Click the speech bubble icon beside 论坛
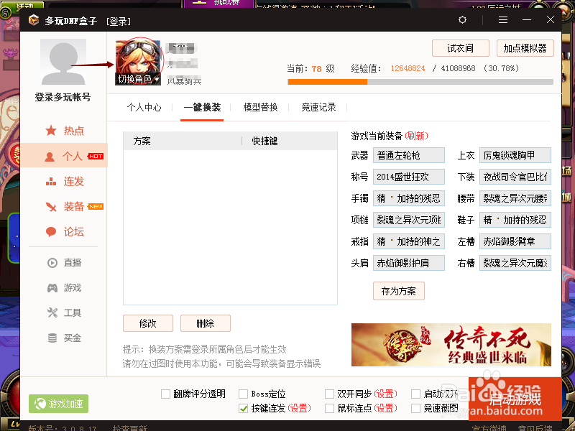 51,231
